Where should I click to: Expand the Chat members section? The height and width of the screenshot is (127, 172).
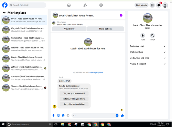coord(148,52)
